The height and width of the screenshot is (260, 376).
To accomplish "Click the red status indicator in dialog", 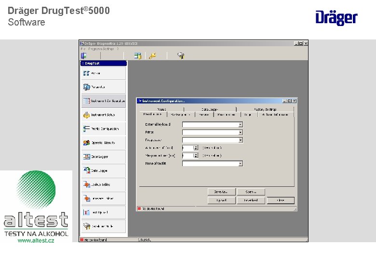I will (139, 208).
